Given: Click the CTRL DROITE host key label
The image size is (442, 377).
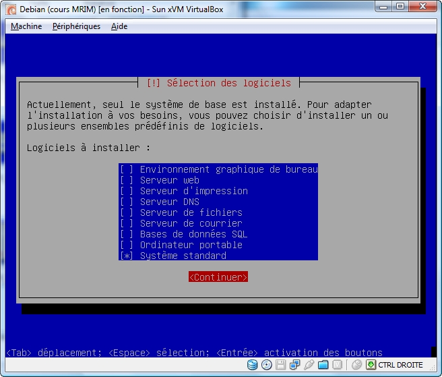Looking at the screenshot, I should [400, 365].
